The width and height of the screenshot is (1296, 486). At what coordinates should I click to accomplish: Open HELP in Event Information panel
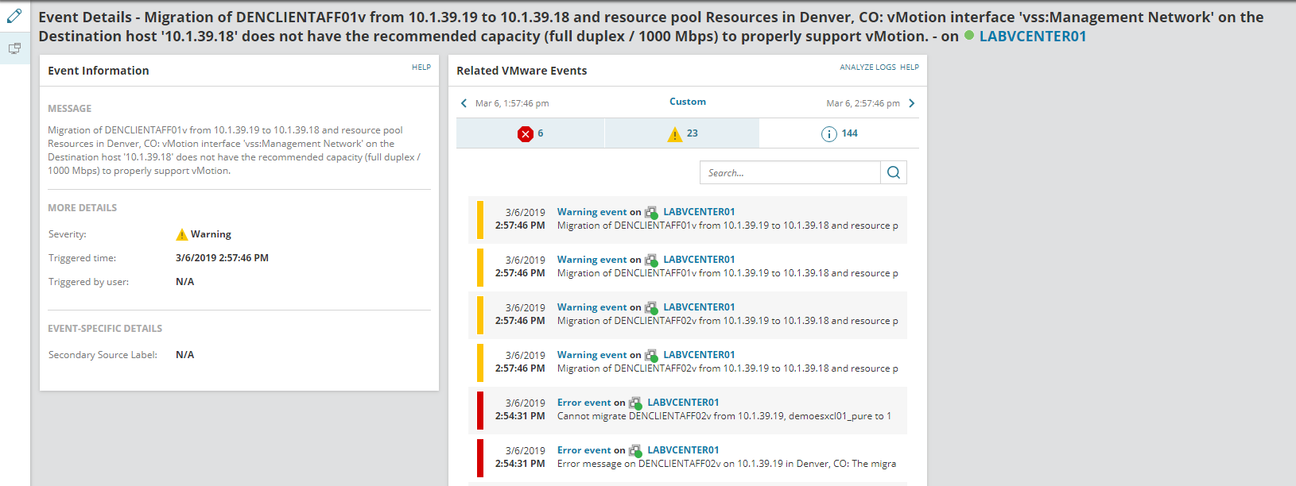coord(421,67)
